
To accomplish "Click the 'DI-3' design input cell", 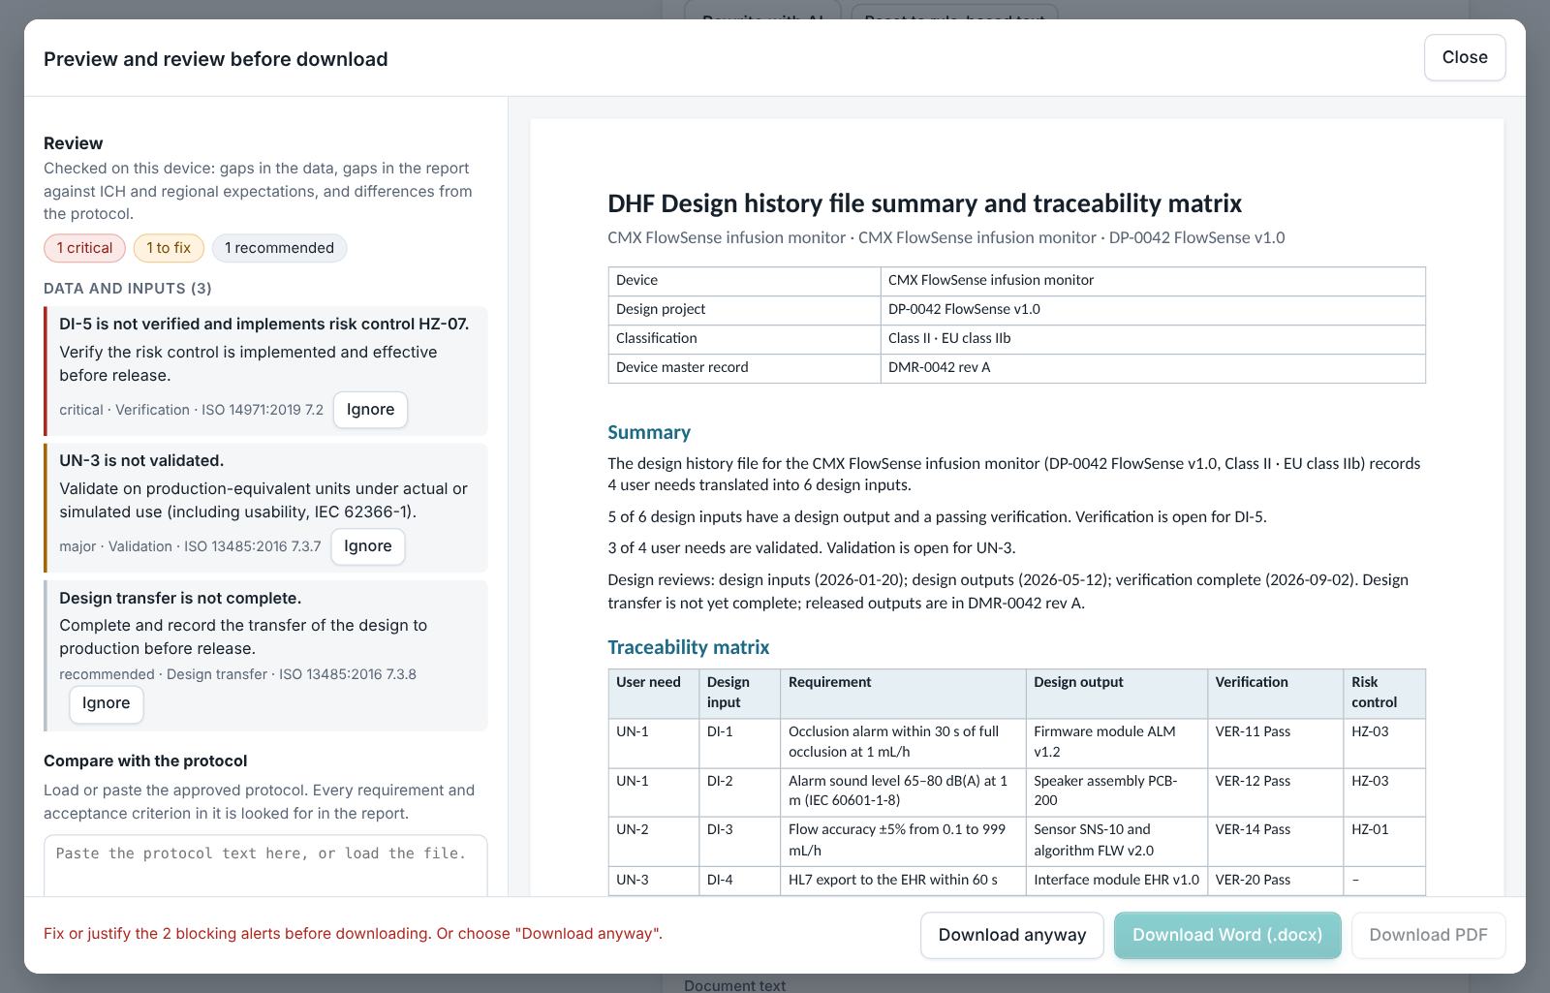I will tap(739, 842).
